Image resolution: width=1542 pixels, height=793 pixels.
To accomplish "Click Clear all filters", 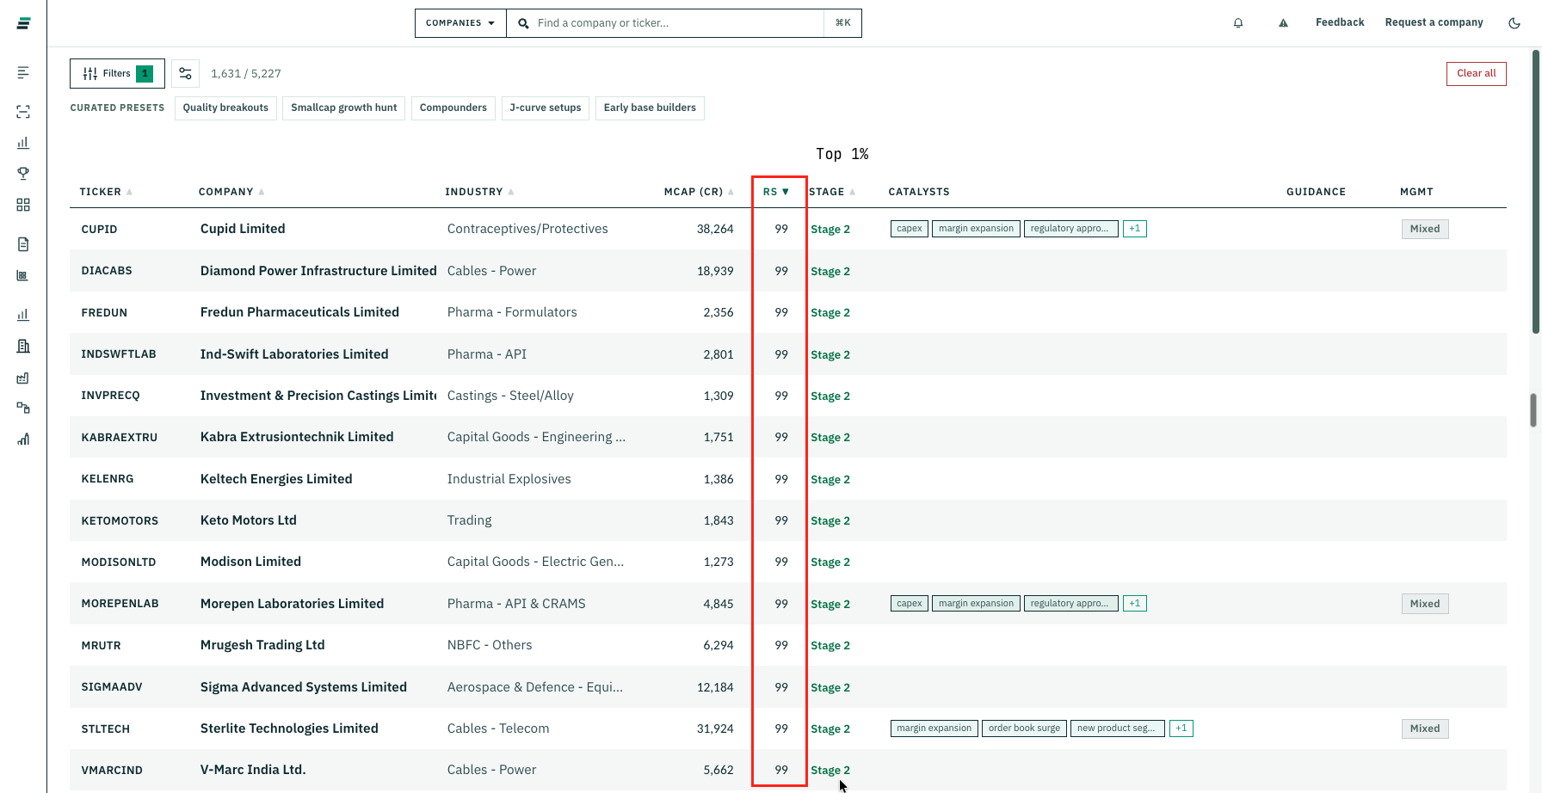I will 1477,74.
